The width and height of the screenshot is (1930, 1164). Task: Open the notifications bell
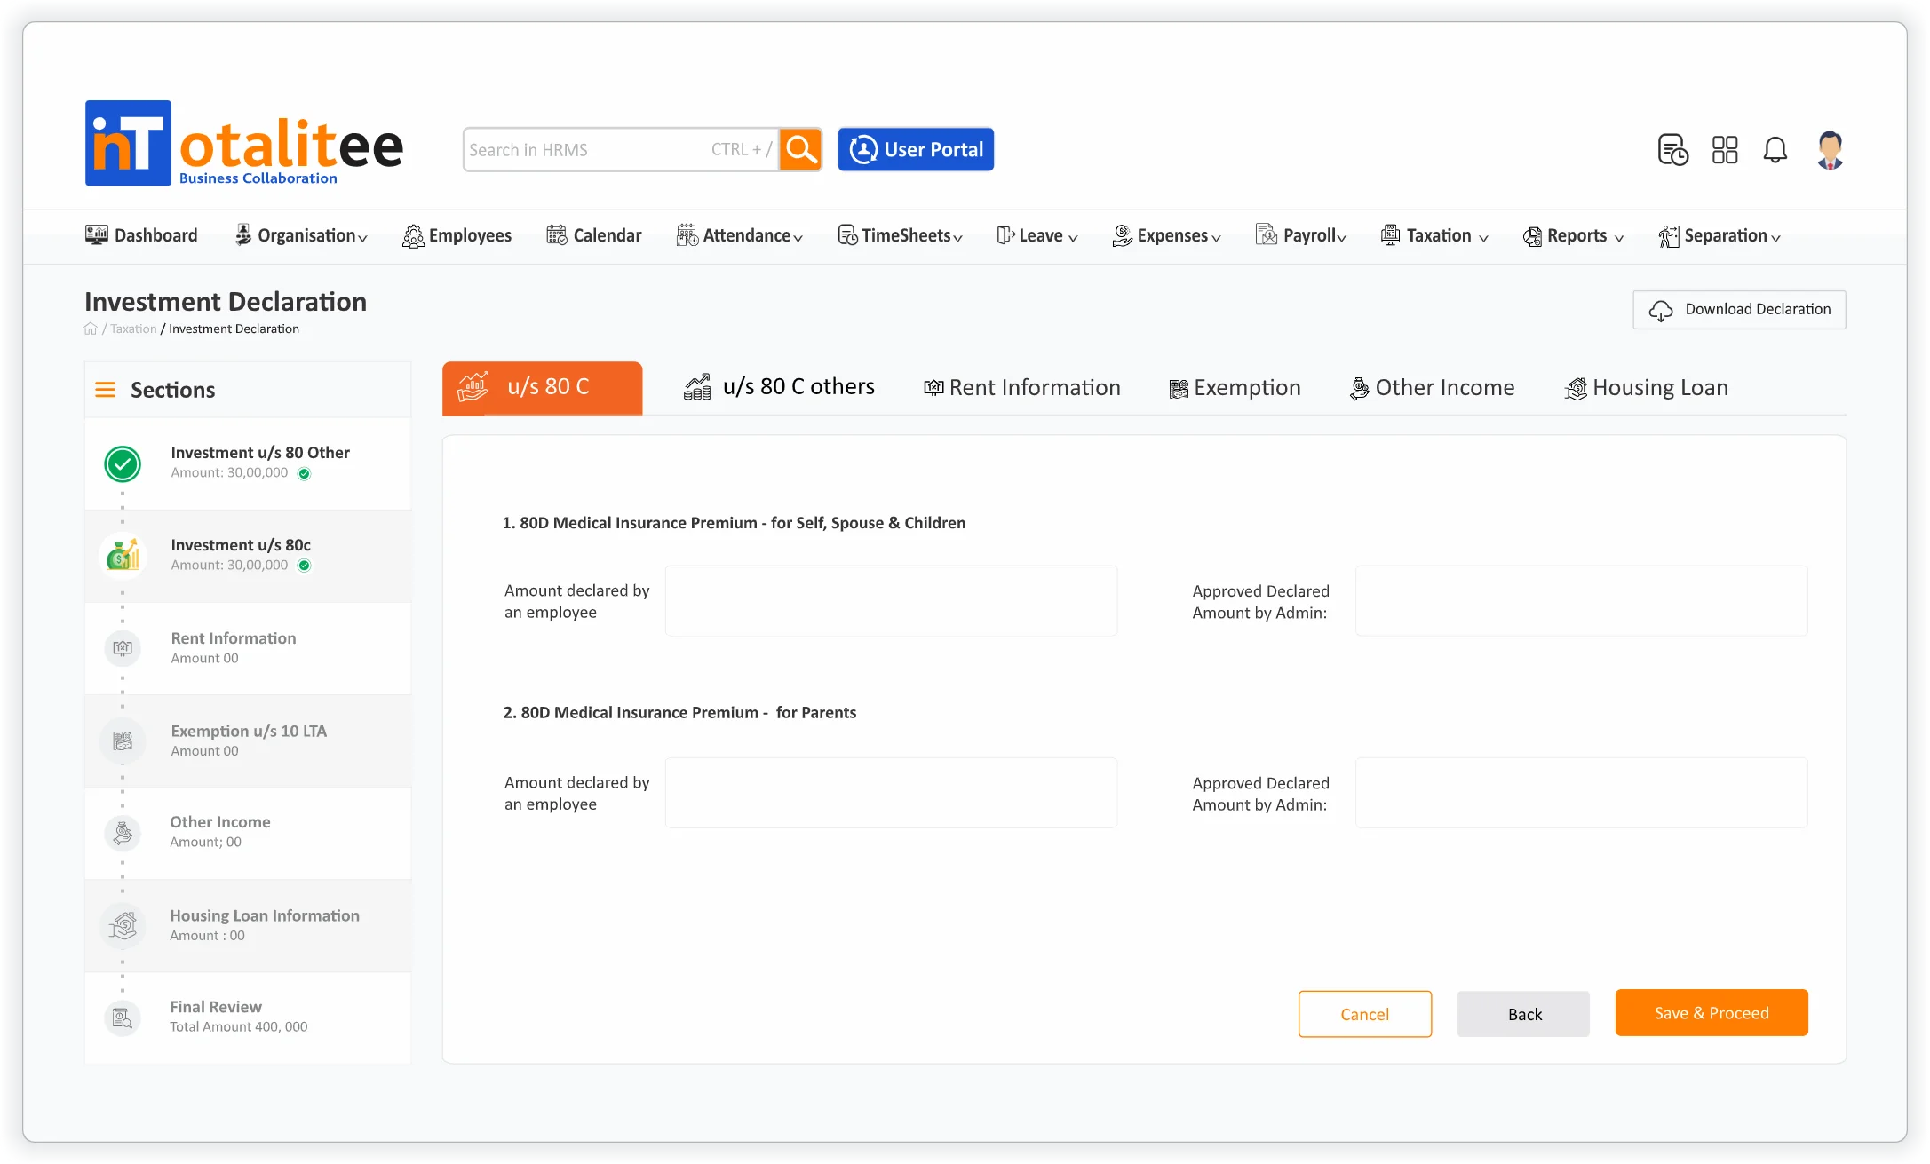[x=1775, y=149]
